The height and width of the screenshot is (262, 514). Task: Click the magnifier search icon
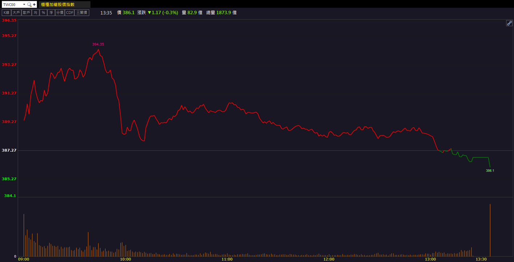coord(29,5)
